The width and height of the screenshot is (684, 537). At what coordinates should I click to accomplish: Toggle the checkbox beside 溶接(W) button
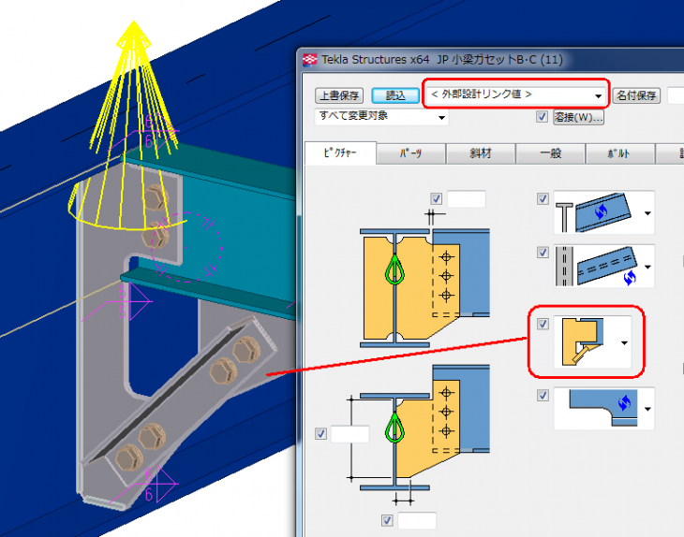pos(542,117)
